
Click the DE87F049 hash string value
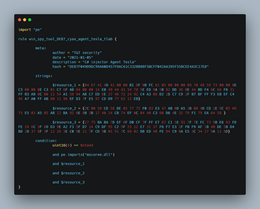click(138, 67)
